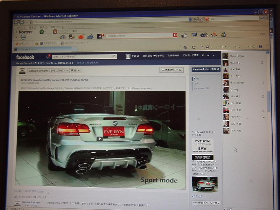The height and width of the screenshot is (210, 280).
Task: Open the ツール(O) command bar menu
Action: 250,47
